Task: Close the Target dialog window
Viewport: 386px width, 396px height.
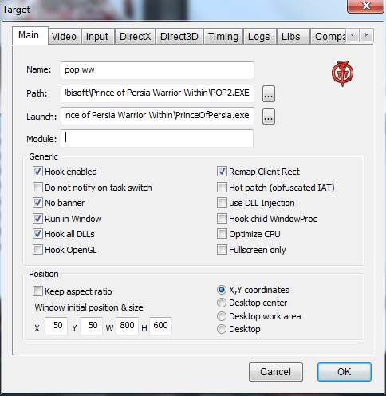Action: tap(366, 6)
